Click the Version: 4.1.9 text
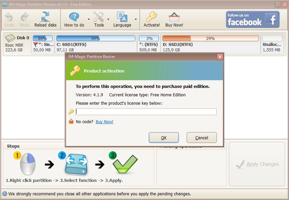Viewport: 289px width, 200px height. click(89, 95)
